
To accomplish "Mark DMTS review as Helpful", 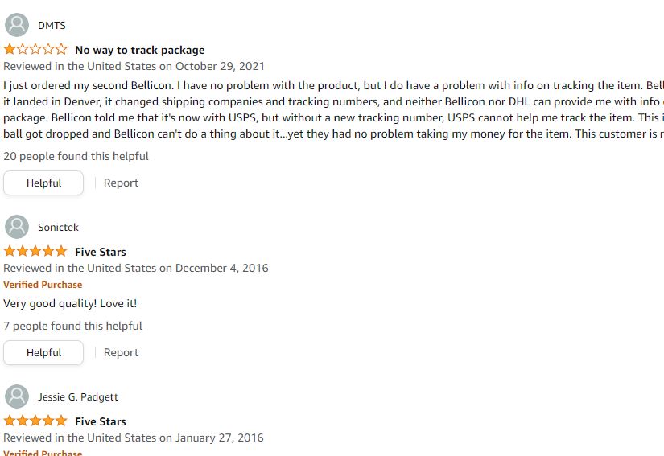I will pyautogui.click(x=43, y=183).
